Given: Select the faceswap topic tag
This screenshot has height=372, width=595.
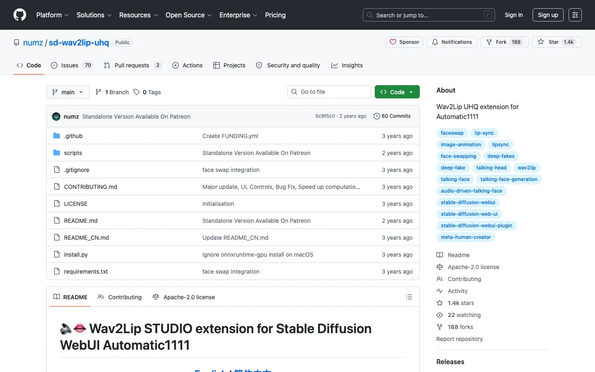Looking at the screenshot, I should [452, 133].
